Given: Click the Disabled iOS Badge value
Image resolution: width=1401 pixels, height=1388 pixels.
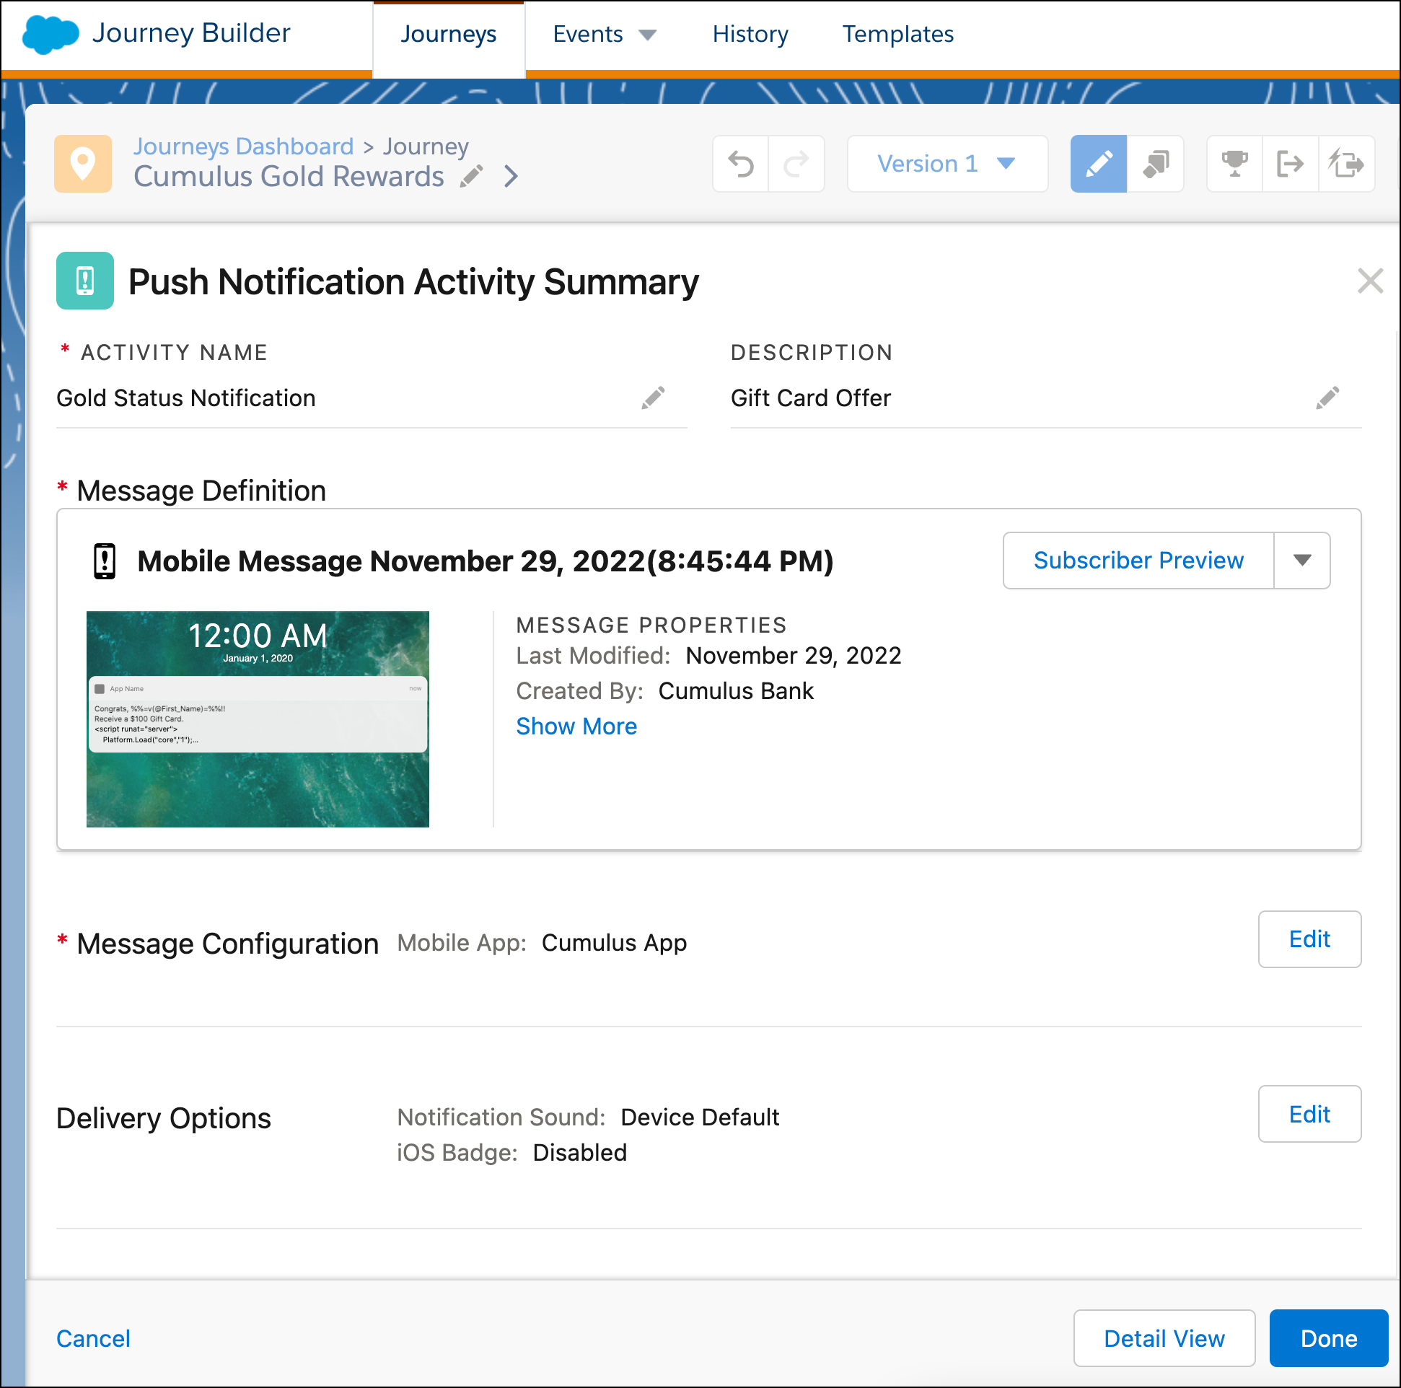Looking at the screenshot, I should (579, 1153).
